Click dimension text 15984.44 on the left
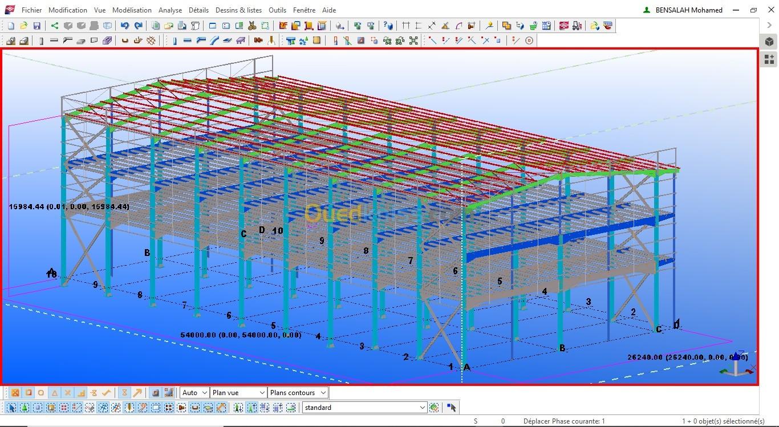Viewport: 779px width, 427px height. (x=69, y=206)
